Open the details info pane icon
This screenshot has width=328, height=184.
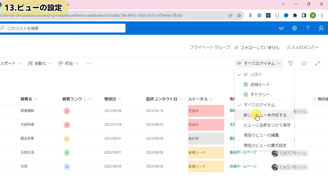pos(304,64)
